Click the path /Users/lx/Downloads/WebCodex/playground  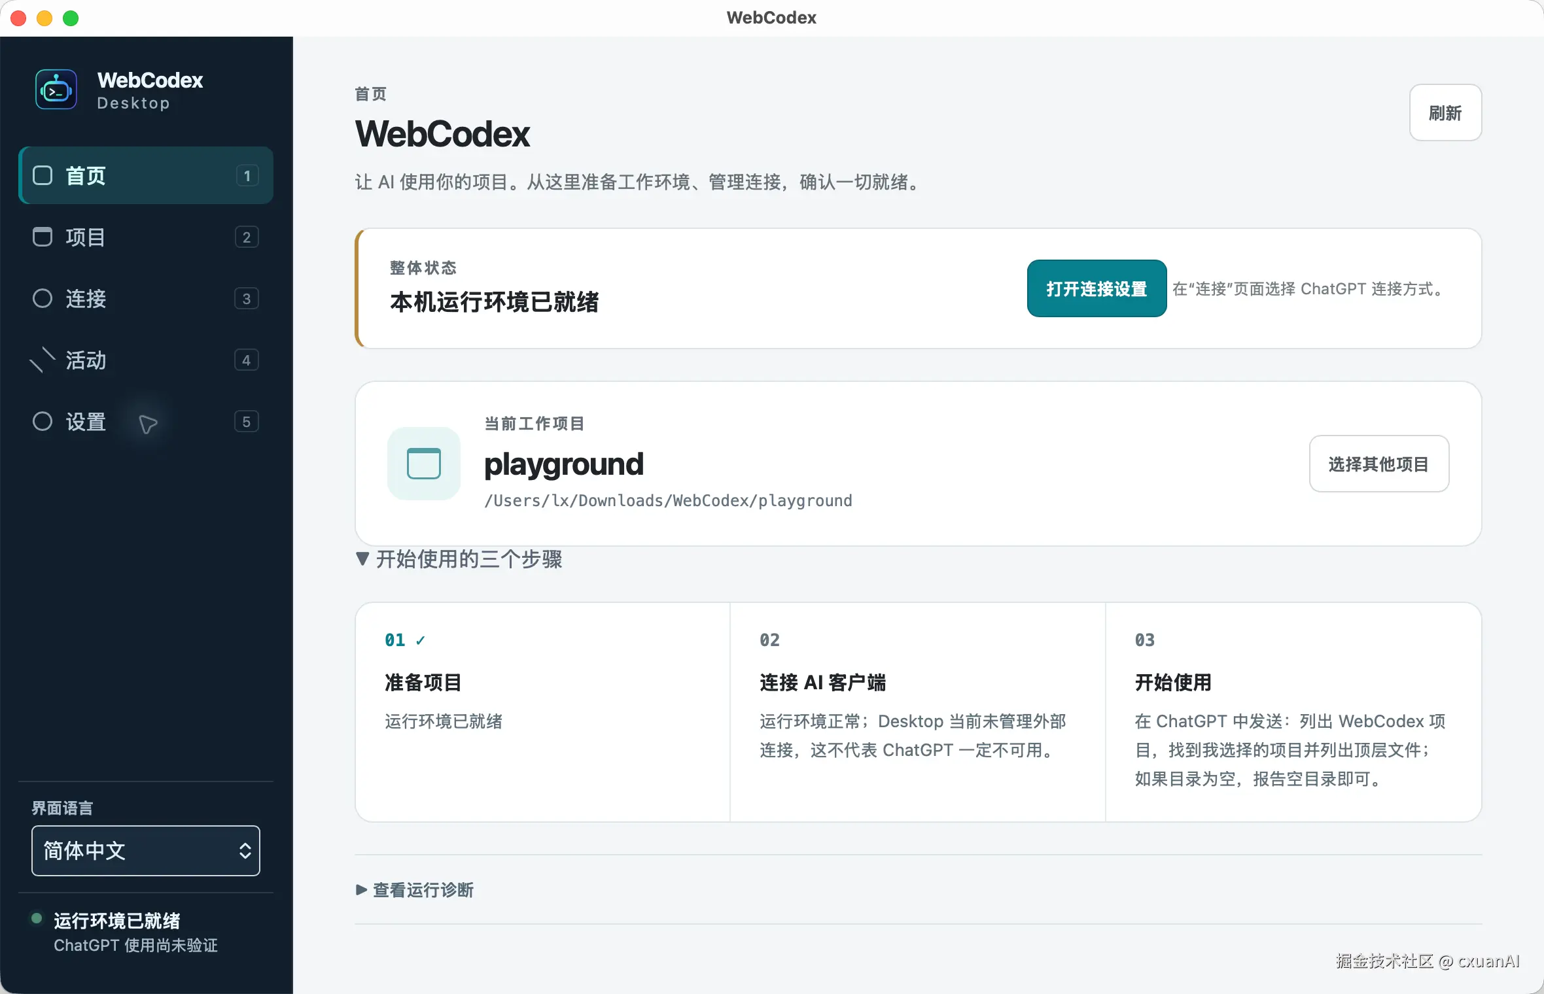(668, 501)
